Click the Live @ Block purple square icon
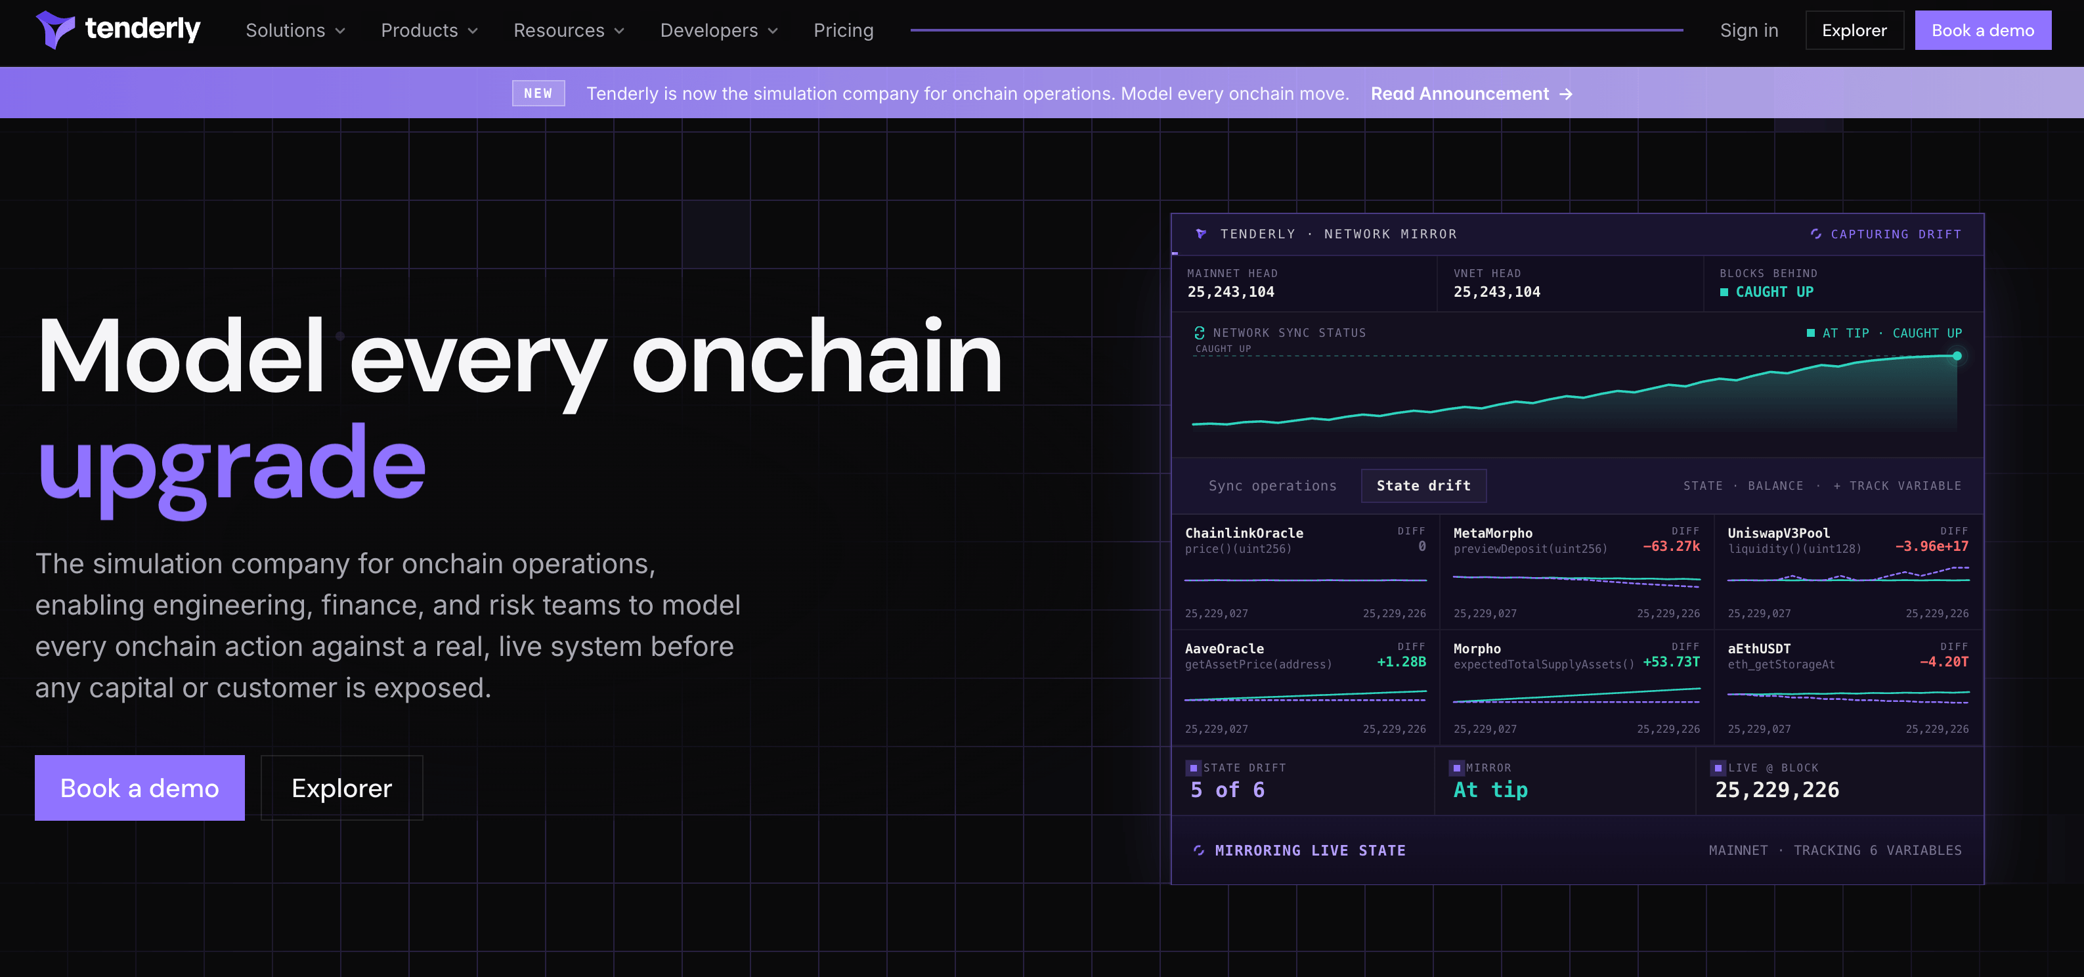2084x977 pixels. click(x=1718, y=768)
